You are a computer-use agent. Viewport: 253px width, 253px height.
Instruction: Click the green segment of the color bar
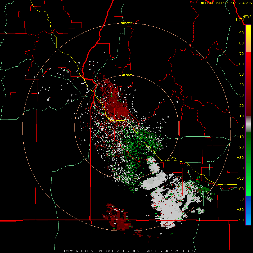[248, 164]
